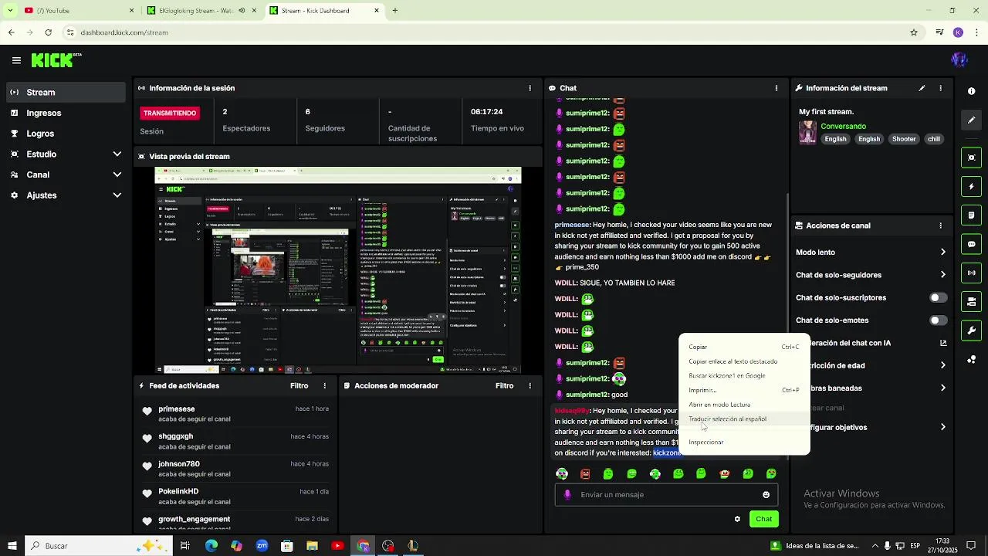Choose Abrir en modo Lectura

click(x=744, y=405)
